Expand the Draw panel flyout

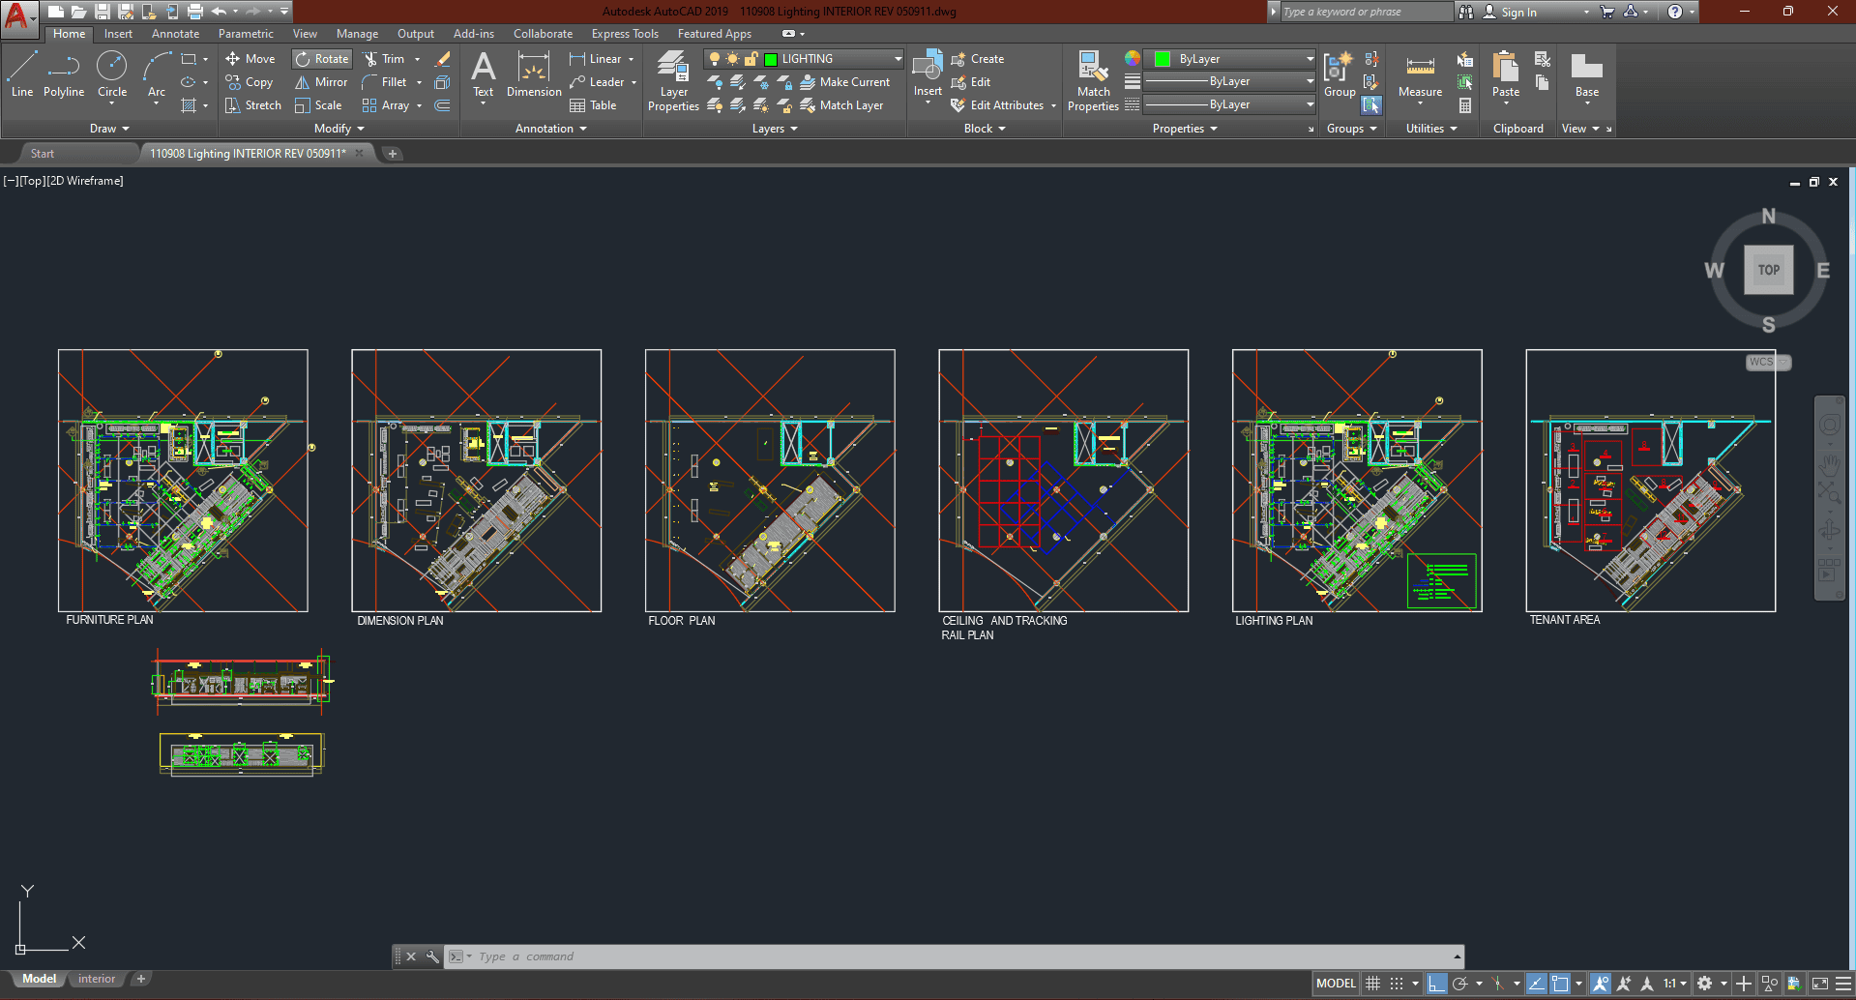point(109,129)
